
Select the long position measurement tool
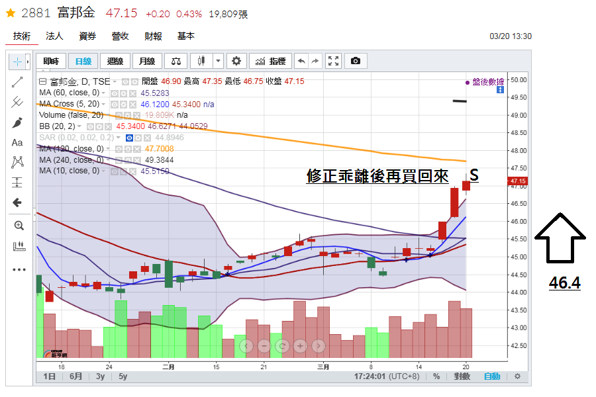coord(17,183)
